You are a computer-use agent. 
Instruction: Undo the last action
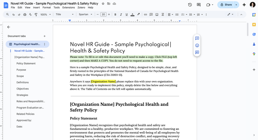(14, 15)
